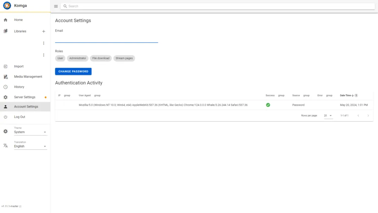Click the search magnifier icon

[x=65, y=6]
